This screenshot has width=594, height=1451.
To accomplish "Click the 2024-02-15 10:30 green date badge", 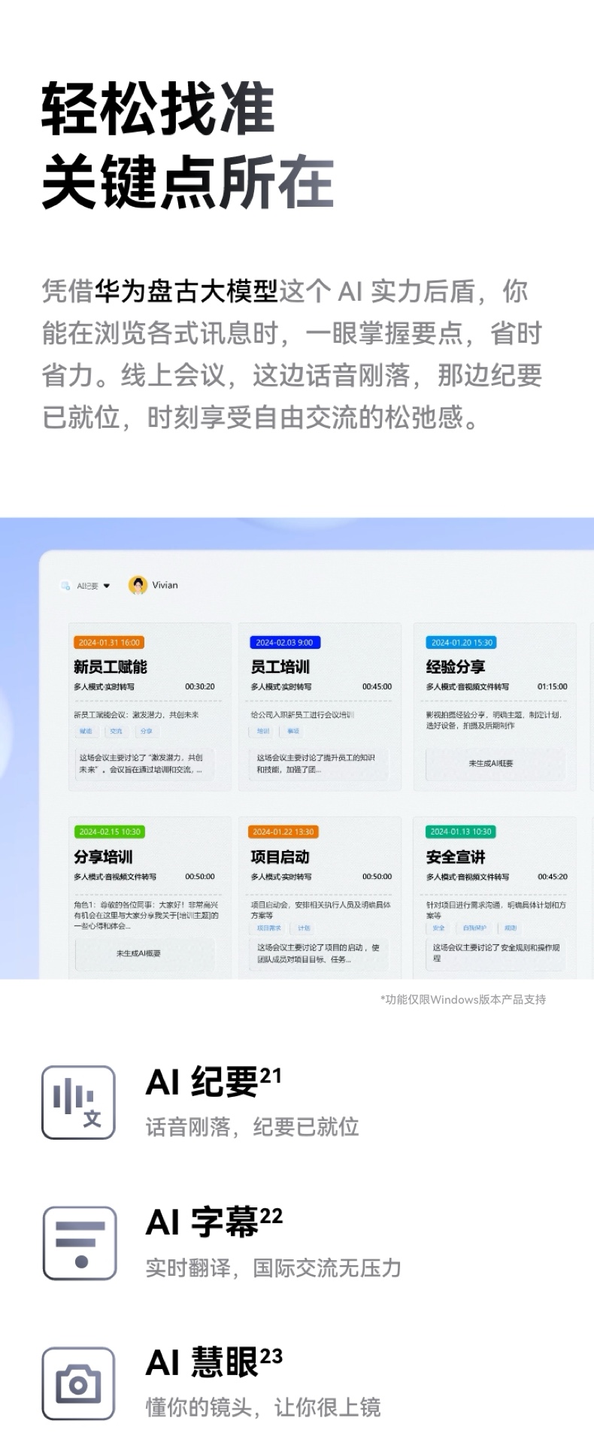I will click(x=109, y=832).
